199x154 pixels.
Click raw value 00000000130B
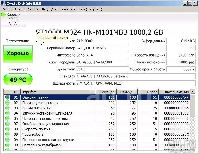[x=176, y=113]
